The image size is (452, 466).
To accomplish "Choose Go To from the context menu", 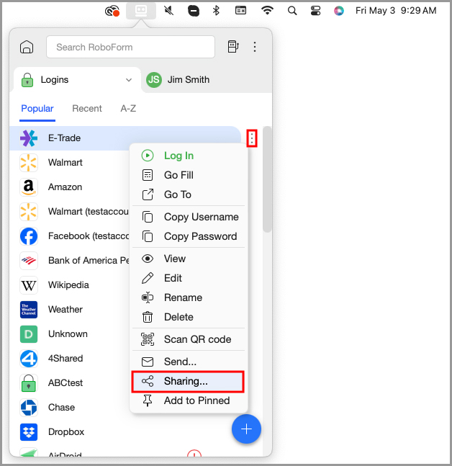I will tap(189, 194).
